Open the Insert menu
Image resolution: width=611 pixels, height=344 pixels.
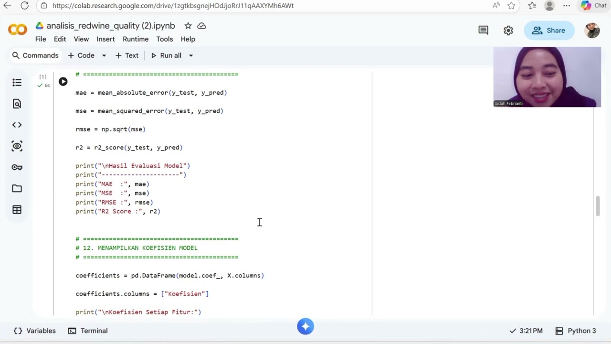click(105, 39)
